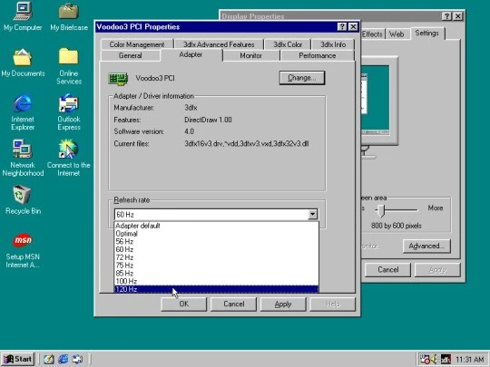Click Internet Explorer quick launch icon
490x367 pixels.
click(64, 359)
